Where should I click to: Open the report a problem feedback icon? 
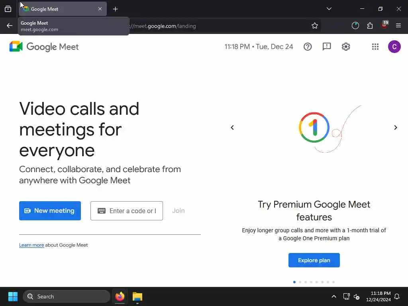(327, 47)
